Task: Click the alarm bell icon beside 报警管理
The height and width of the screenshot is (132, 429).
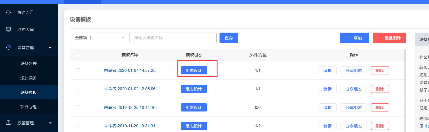Action: (8, 123)
